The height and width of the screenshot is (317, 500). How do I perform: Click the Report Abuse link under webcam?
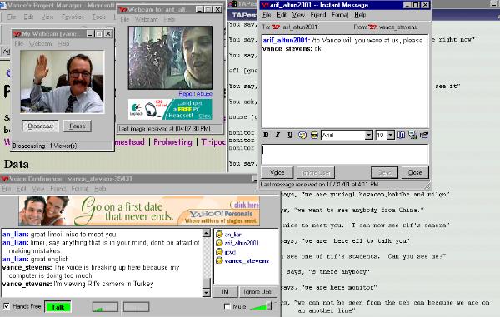pyautogui.click(x=195, y=93)
